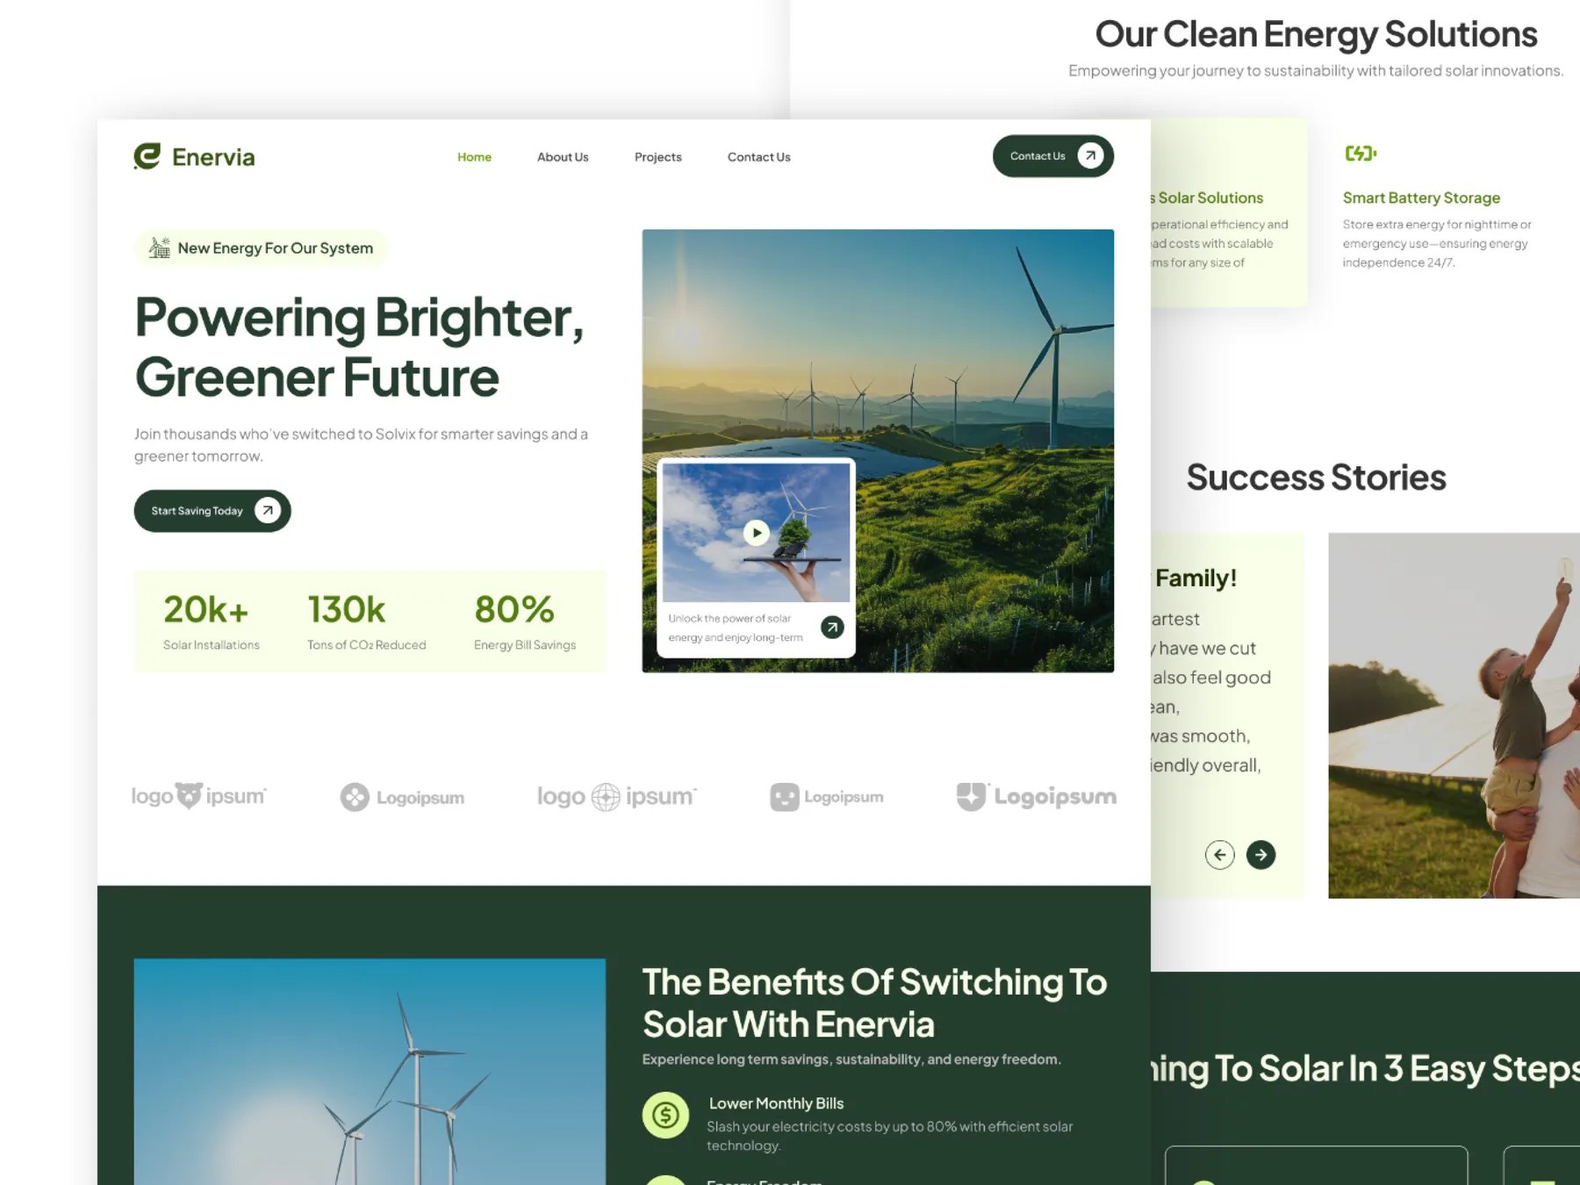Image resolution: width=1580 pixels, height=1185 pixels.
Task: Click arrow icon in Start Saving Today
Action: pyautogui.click(x=268, y=510)
